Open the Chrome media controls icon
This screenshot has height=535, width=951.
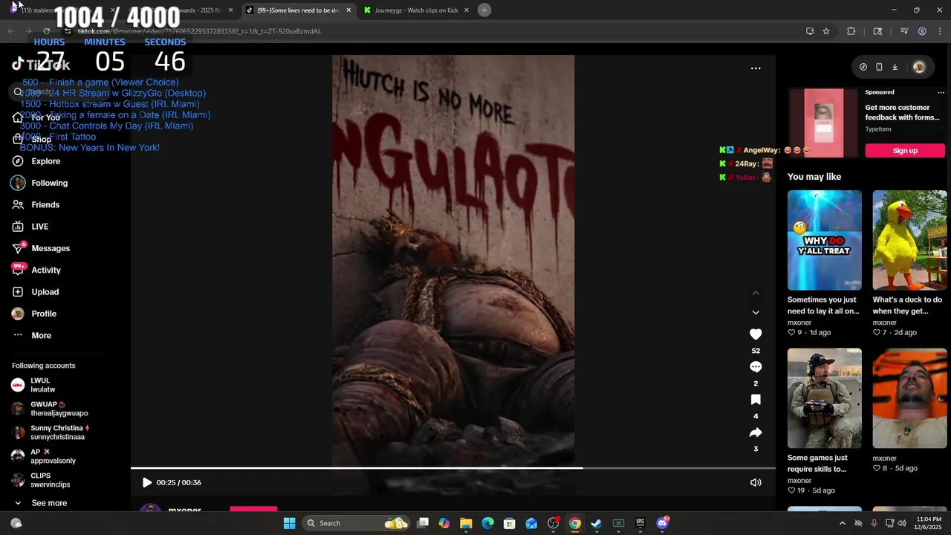[904, 31]
